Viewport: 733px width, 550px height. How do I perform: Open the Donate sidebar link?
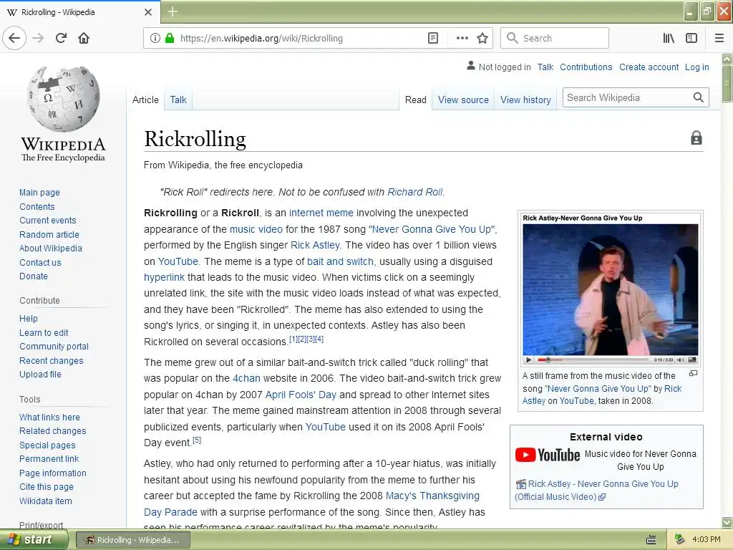pyautogui.click(x=34, y=276)
